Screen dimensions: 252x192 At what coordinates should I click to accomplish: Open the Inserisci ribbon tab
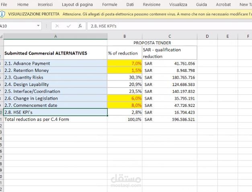click(x=45, y=4)
